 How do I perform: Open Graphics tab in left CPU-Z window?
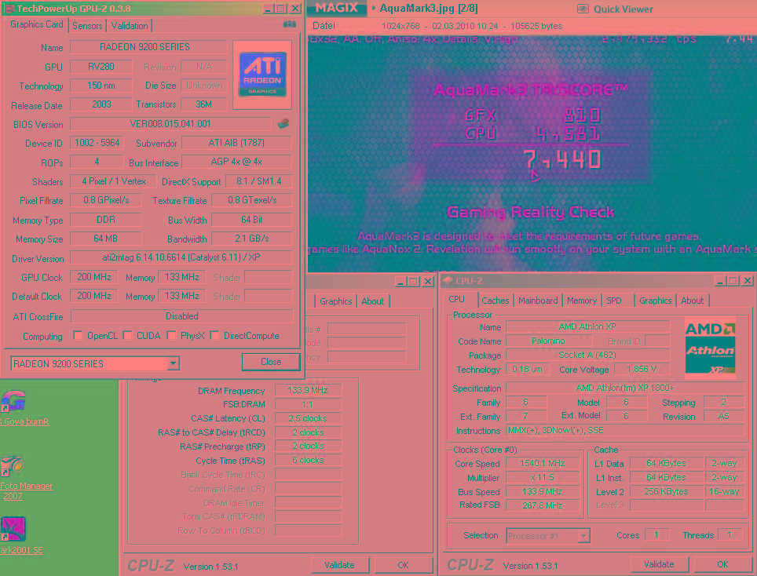pos(335,301)
